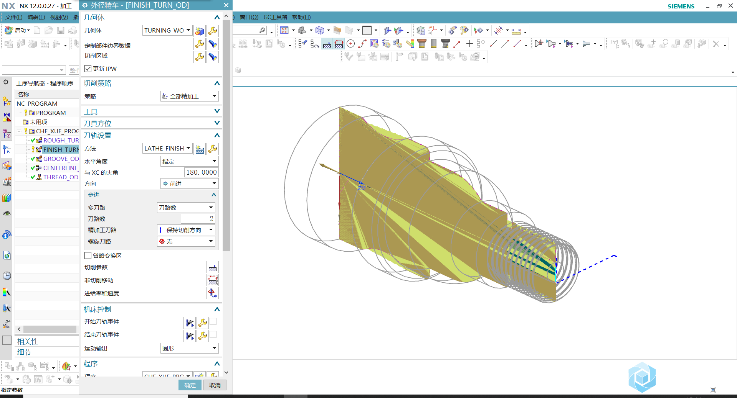The height and width of the screenshot is (398, 737).
Task: Click the dialog vertical scrollbar thumb
Action: (x=226, y=135)
